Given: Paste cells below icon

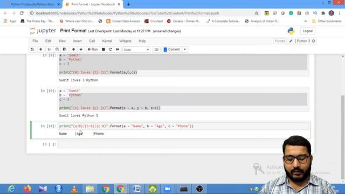Looking at the screenshot, I should point(65,50).
